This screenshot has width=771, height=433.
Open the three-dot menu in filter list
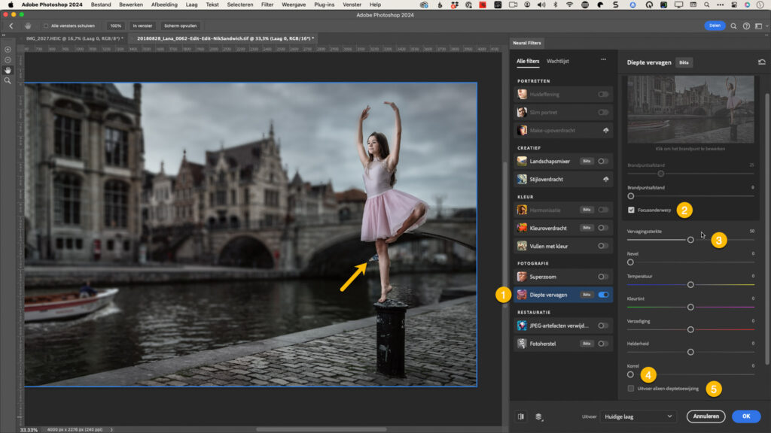[603, 60]
